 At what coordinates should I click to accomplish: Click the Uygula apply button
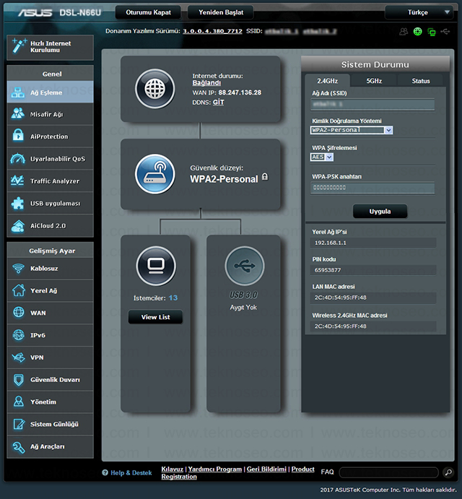(380, 212)
